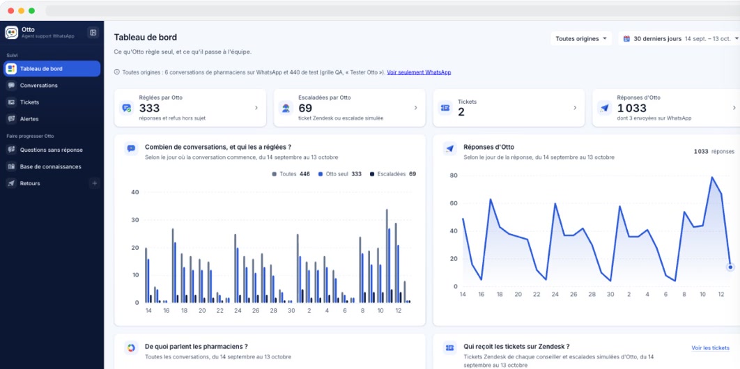
Task: Follow the Voir les tickets link
Action: coord(710,348)
